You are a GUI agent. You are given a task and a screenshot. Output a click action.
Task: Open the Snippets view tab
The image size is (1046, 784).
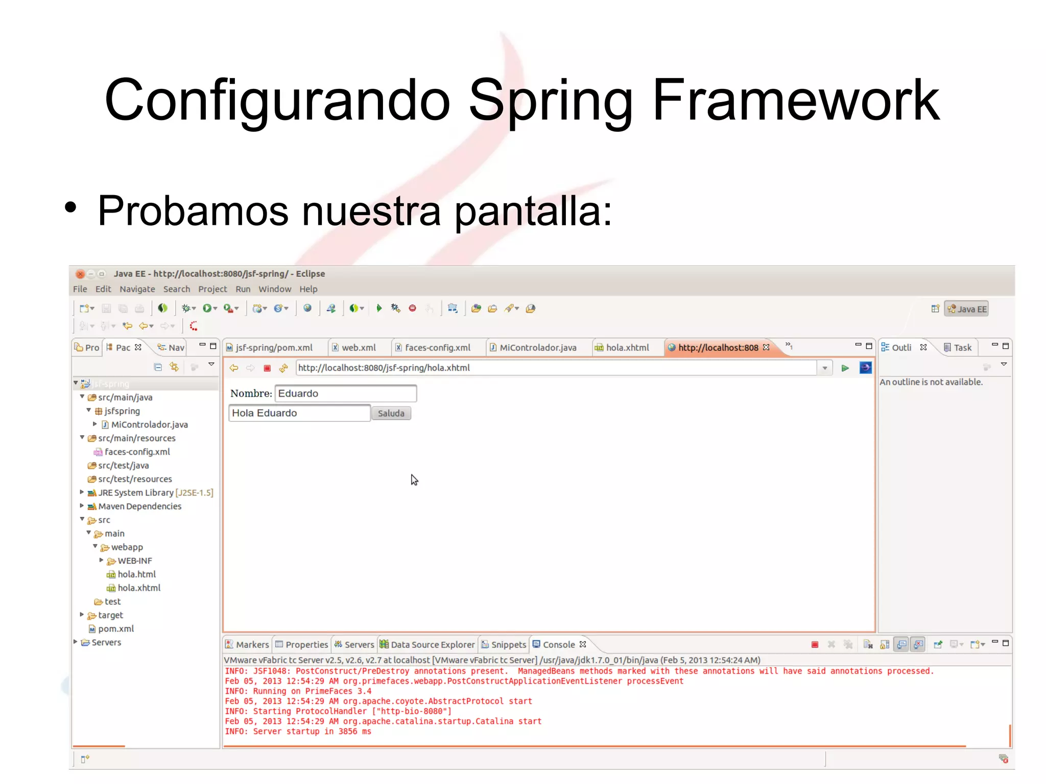pos(503,645)
